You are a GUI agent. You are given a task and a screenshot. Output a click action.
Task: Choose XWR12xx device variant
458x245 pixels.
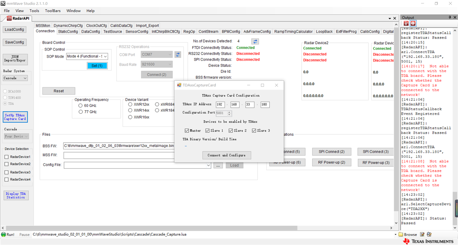pos(130,104)
